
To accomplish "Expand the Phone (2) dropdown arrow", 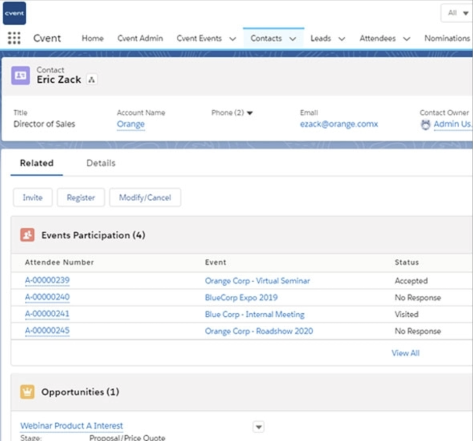I will (250, 113).
